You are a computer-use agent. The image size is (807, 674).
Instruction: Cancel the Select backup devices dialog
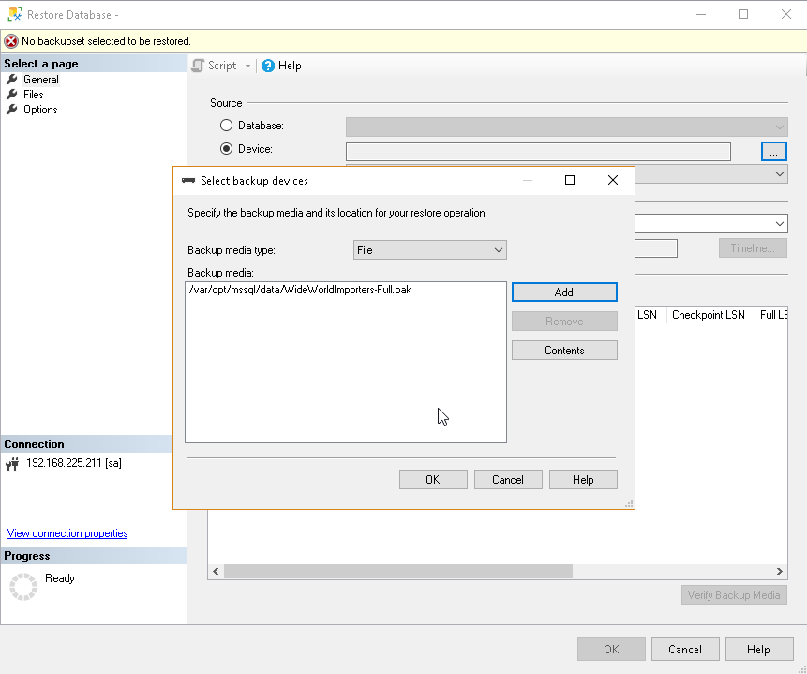(508, 480)
